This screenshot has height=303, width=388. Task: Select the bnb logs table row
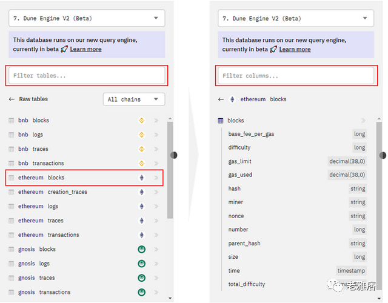pos(84,135)
